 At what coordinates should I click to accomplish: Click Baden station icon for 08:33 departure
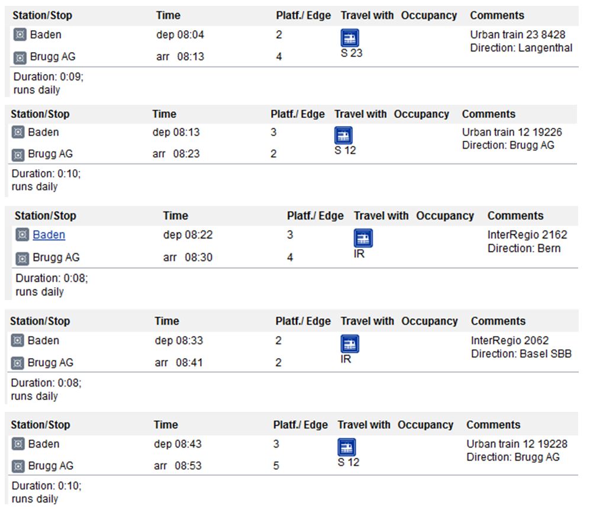tap(17, 340)
